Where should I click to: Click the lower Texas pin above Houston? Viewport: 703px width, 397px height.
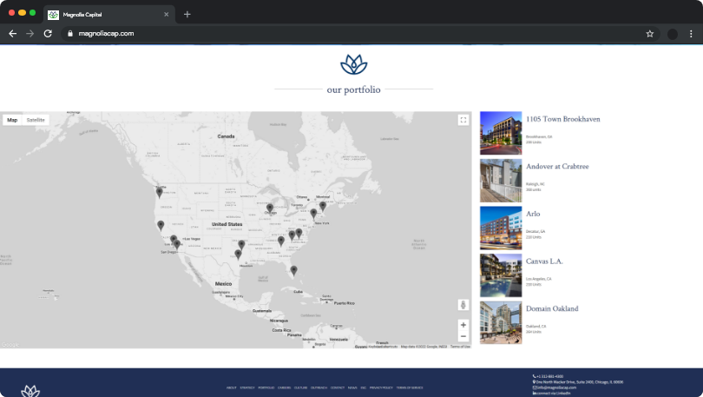click(x=238, y=255)
